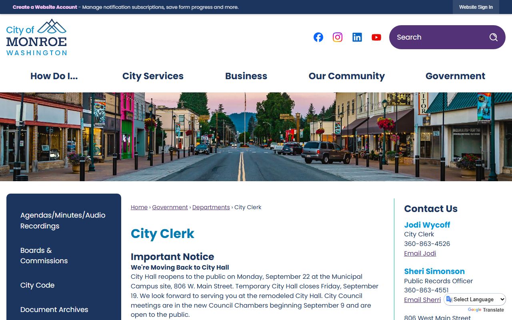Click the Website Sign In button

[476, 7]
